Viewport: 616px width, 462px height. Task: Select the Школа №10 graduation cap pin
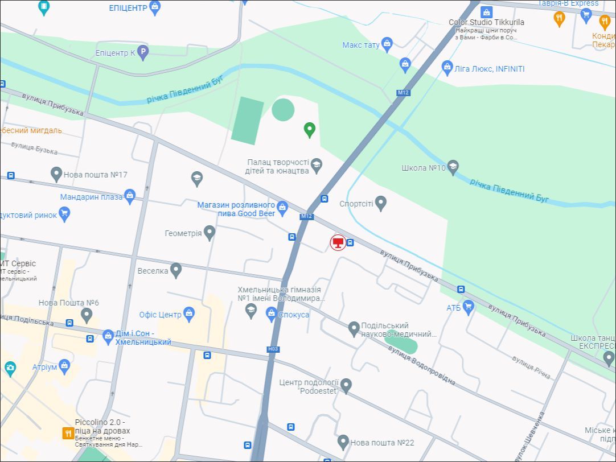[453, 168]
